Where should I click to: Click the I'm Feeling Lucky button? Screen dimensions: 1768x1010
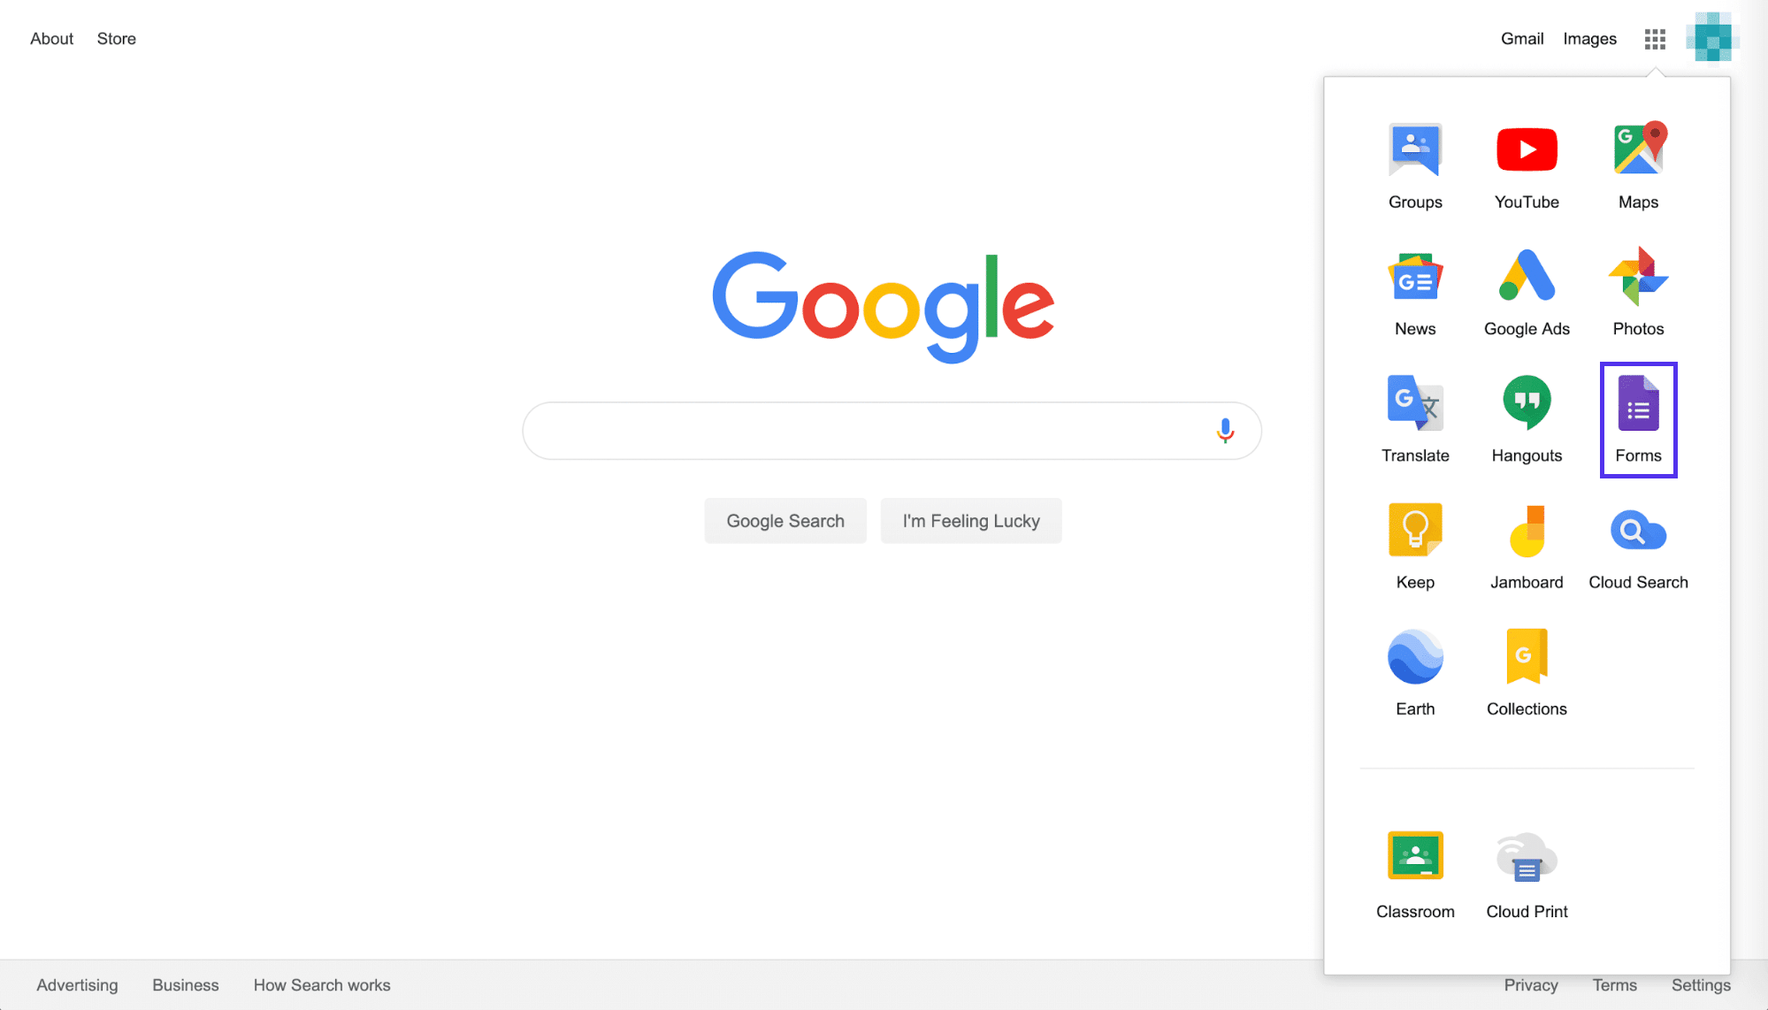click(x=970, y=519)
